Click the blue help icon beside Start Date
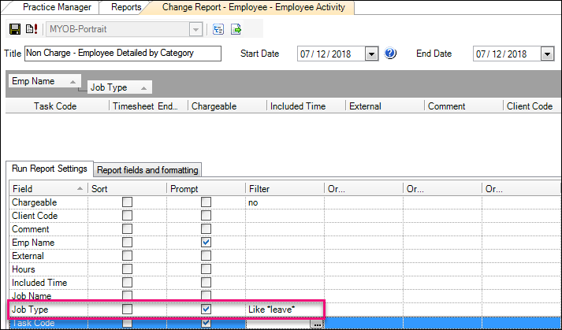This screenshot has height=330, width=562. pos(390,54)
